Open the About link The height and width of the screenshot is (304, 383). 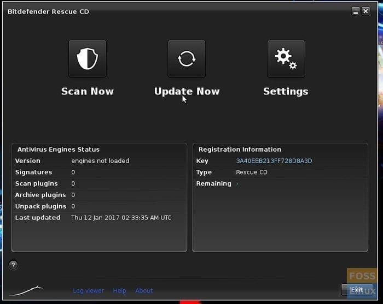click(144, 290)
